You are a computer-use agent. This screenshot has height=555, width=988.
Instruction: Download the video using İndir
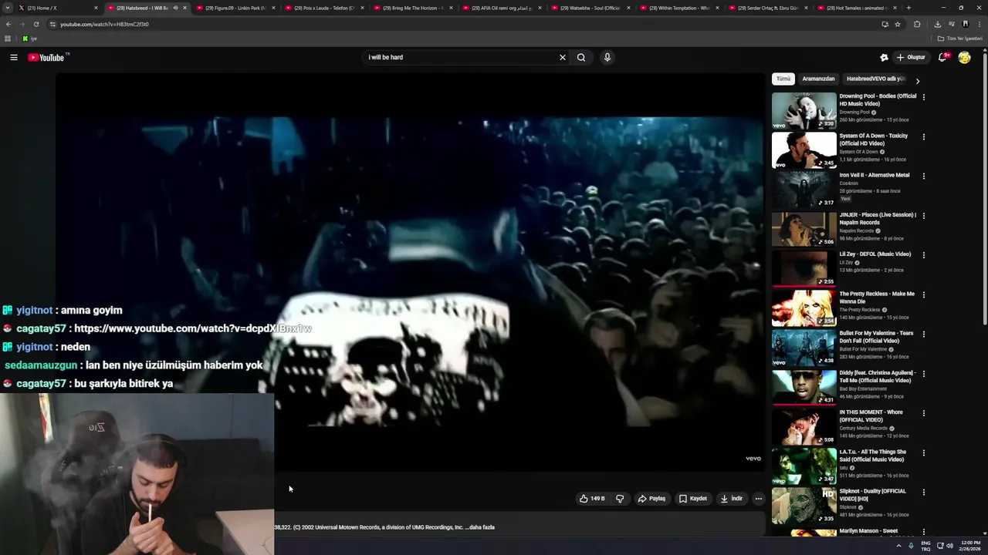click(x=732, y=499)
